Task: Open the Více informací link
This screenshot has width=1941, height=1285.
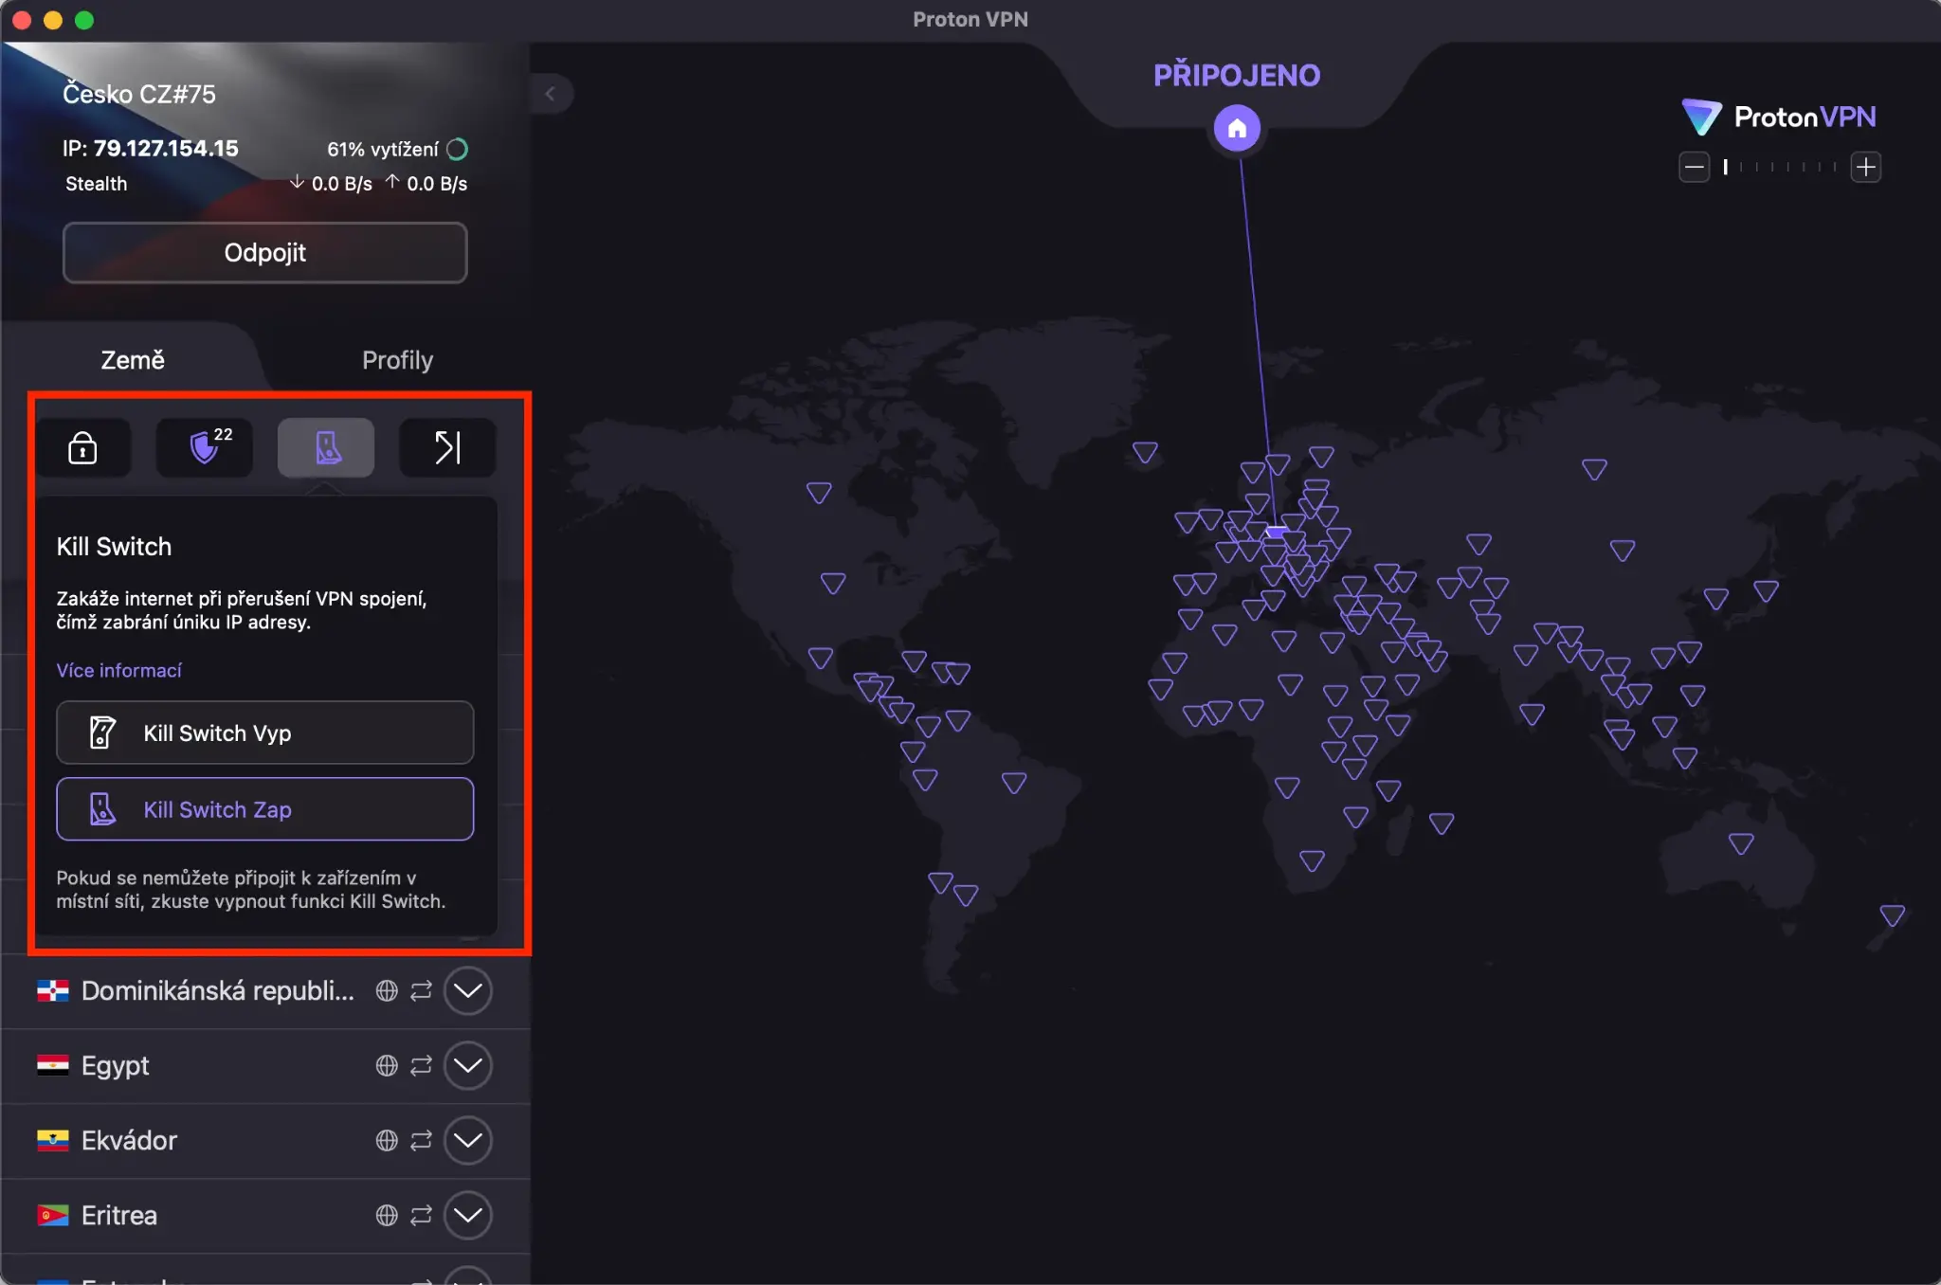Action: pos(118,671)
